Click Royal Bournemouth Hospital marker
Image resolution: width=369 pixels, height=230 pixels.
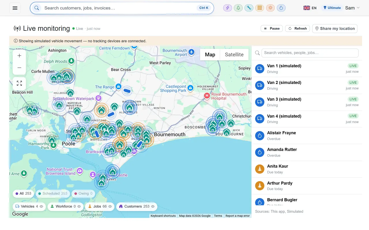point(207,96)
